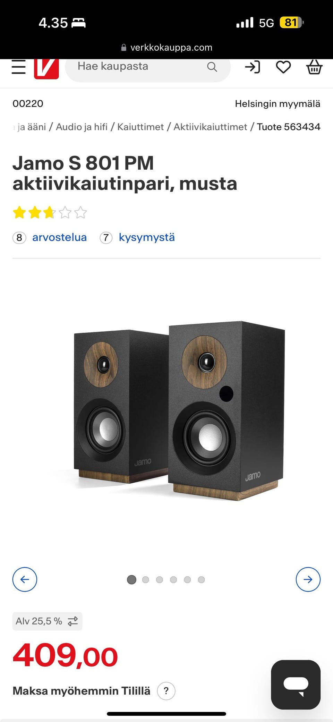Open the 8 arvostelua reviews link
This screenshot has height=722, width=333.
(50, 237)
